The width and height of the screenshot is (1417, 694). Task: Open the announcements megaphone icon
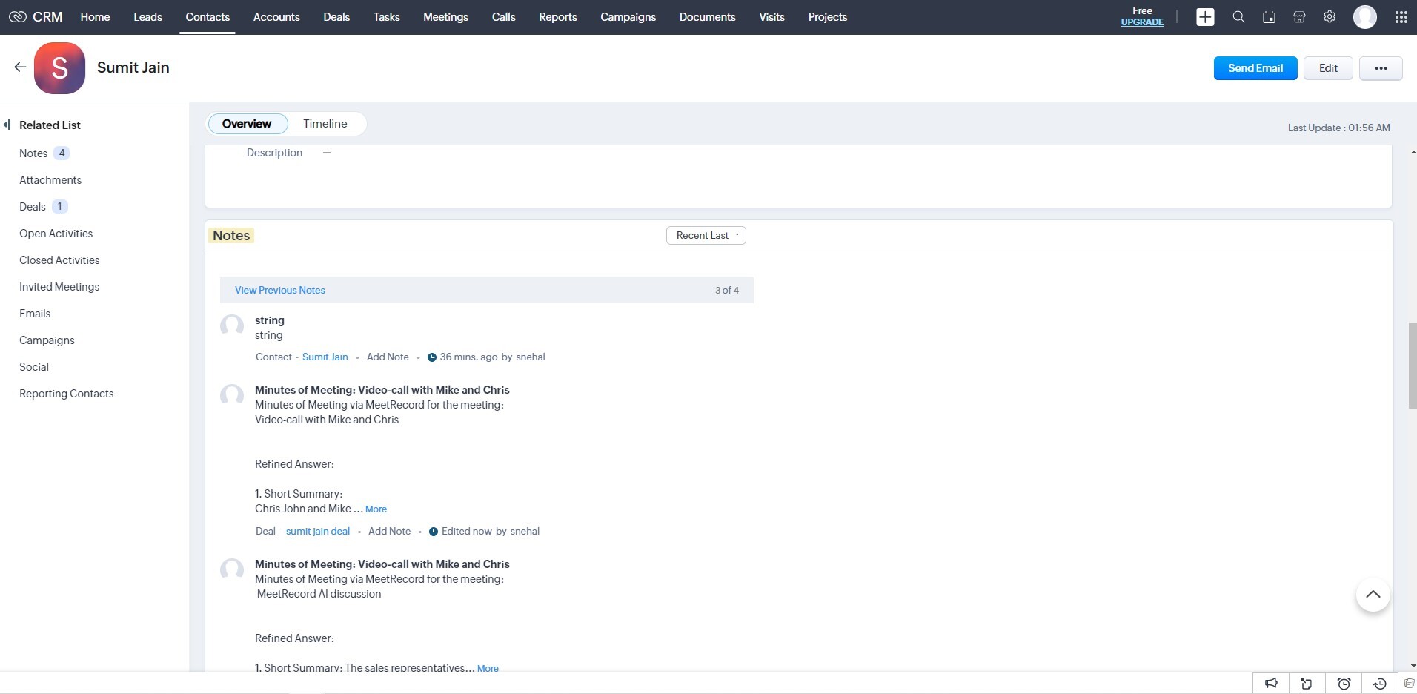[1271, 684]
